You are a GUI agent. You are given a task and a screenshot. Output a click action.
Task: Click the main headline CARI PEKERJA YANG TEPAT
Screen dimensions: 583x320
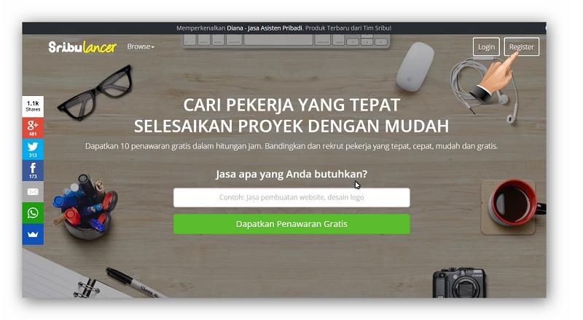coord(291,105)
